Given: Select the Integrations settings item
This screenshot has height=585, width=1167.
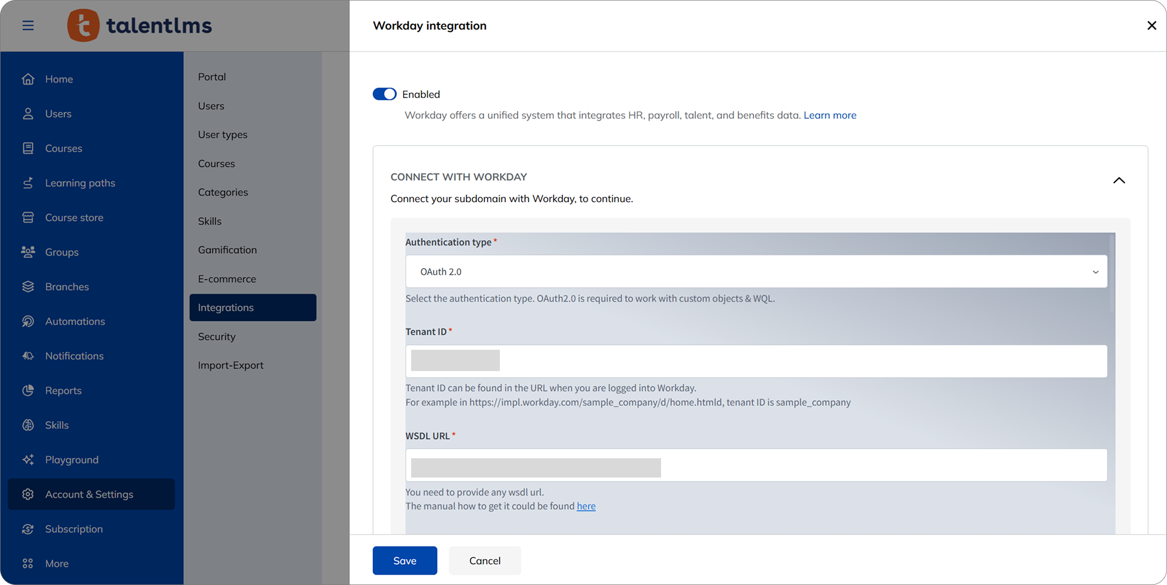Looking at the screenshot, I should (x=253, y=307).
